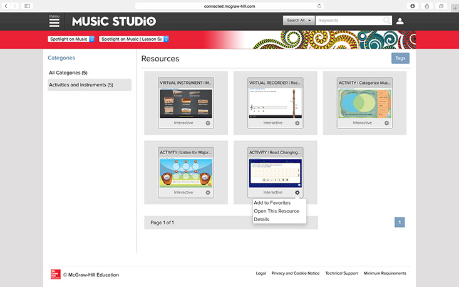Click gear icon on Read Changing activity
This screenshot has width=459, height=287.
pyautogui.click(x=297, y=192)
